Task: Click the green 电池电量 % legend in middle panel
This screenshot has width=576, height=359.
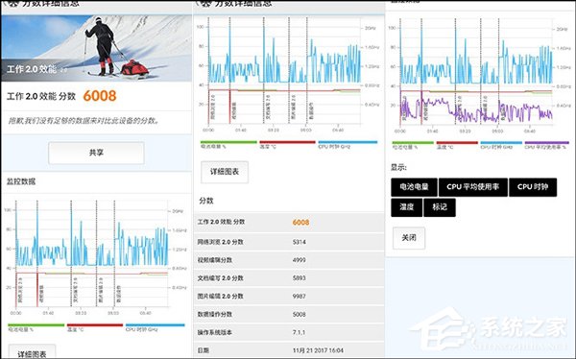Action: 228,144
